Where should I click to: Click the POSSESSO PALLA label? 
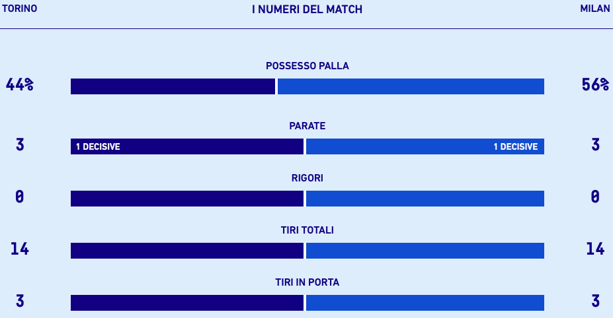(307, 66)
